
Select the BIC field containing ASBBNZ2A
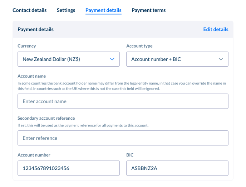click(177, 168)
